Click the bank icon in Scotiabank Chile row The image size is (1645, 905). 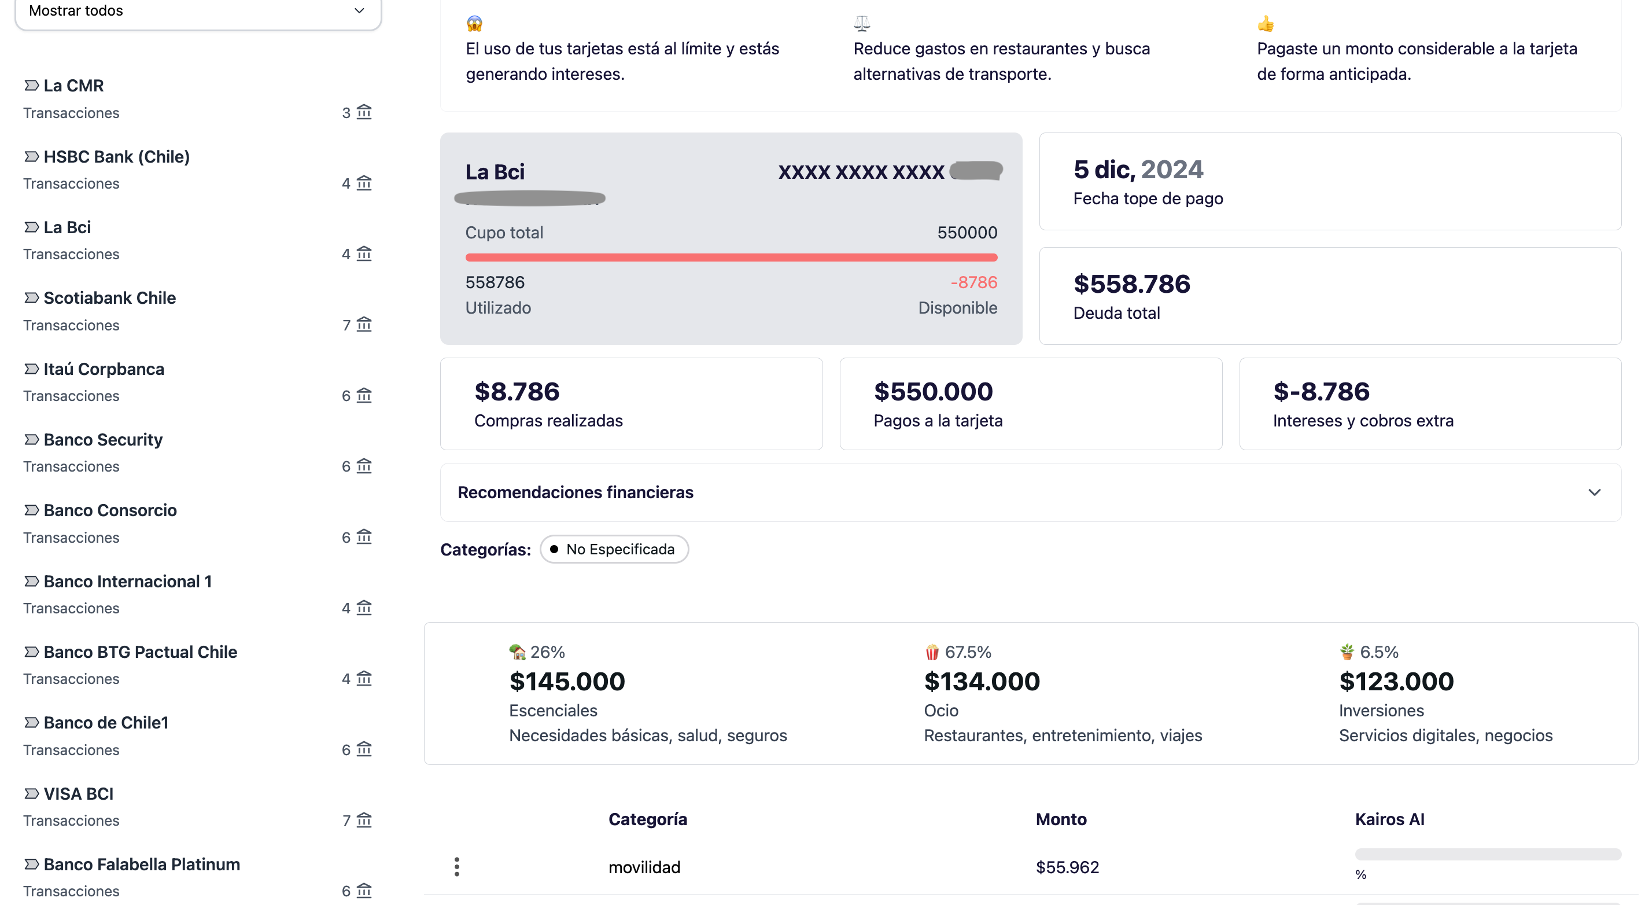click(x=364, y=325)
